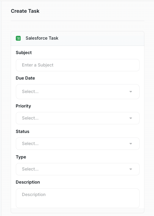154x216 pixels.
Task: Click the green Salesforce Task checklist icon
Action: [x=18, y=38]
